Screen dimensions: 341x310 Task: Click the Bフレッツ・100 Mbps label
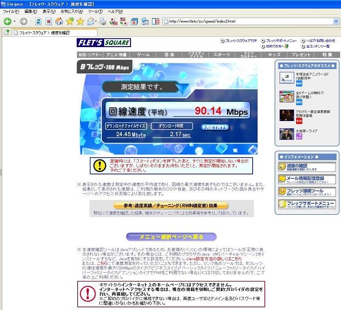[105, 67]
